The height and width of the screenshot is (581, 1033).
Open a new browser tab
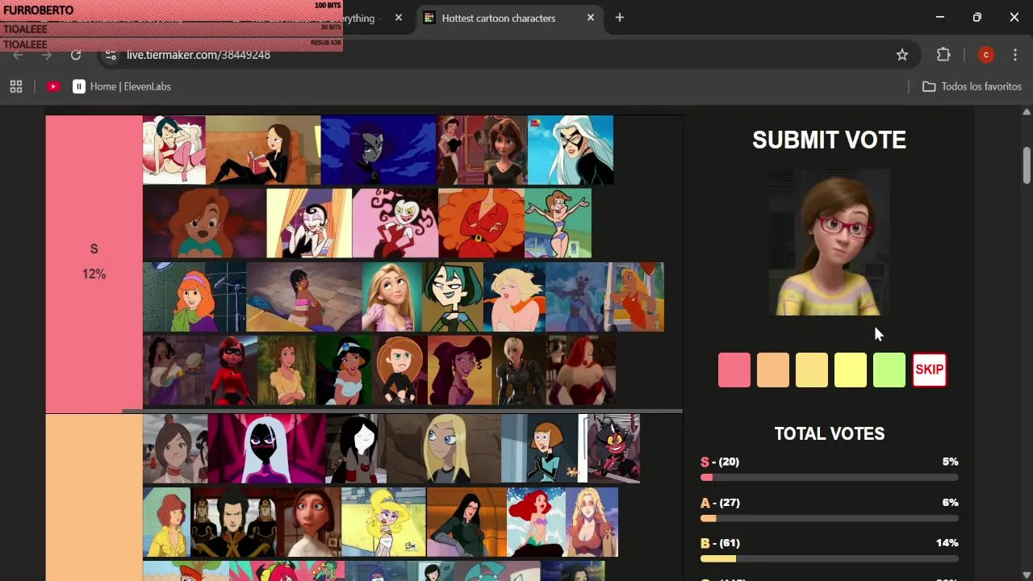620,18
